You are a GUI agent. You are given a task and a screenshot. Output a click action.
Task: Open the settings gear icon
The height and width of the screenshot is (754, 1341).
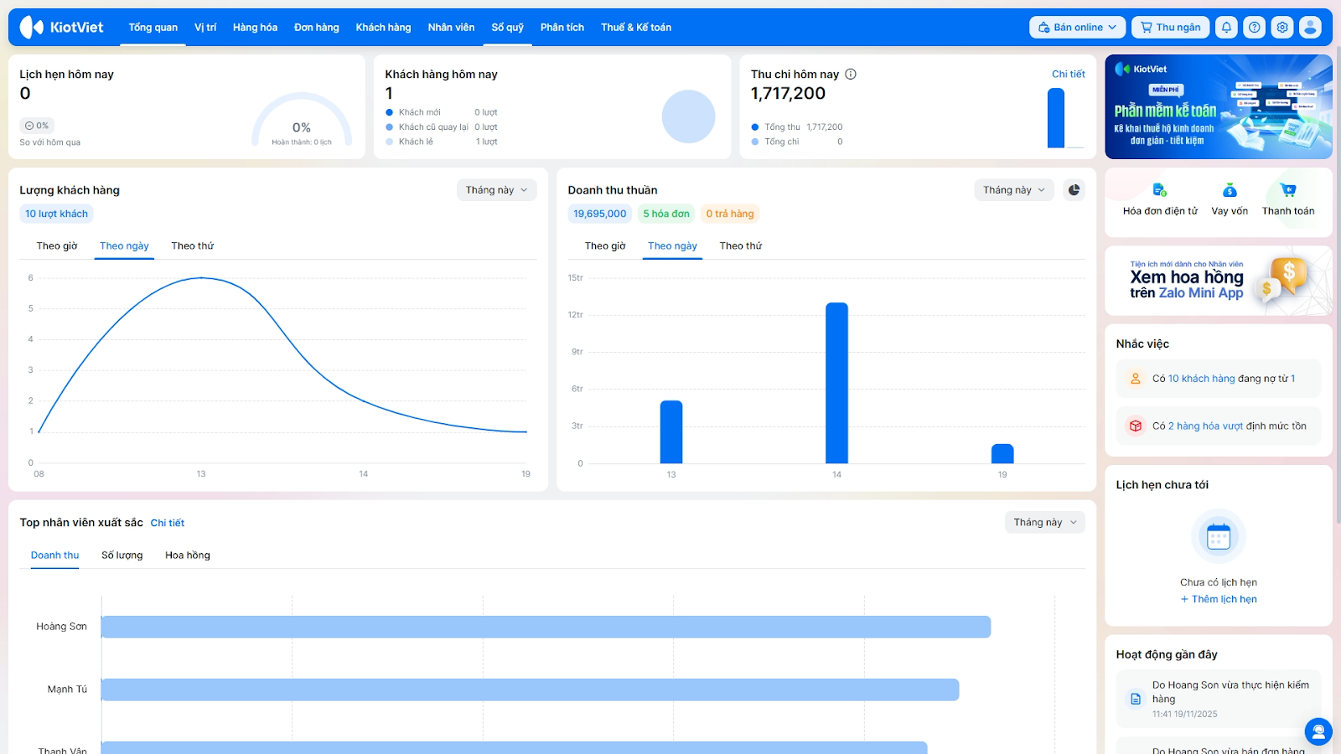pos(1282,28)
